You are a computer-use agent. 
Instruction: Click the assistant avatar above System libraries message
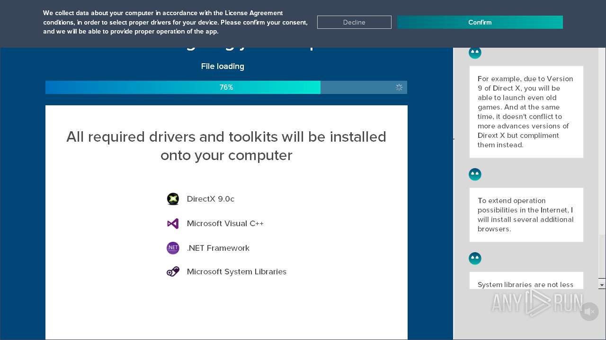(x=475, y=258)
